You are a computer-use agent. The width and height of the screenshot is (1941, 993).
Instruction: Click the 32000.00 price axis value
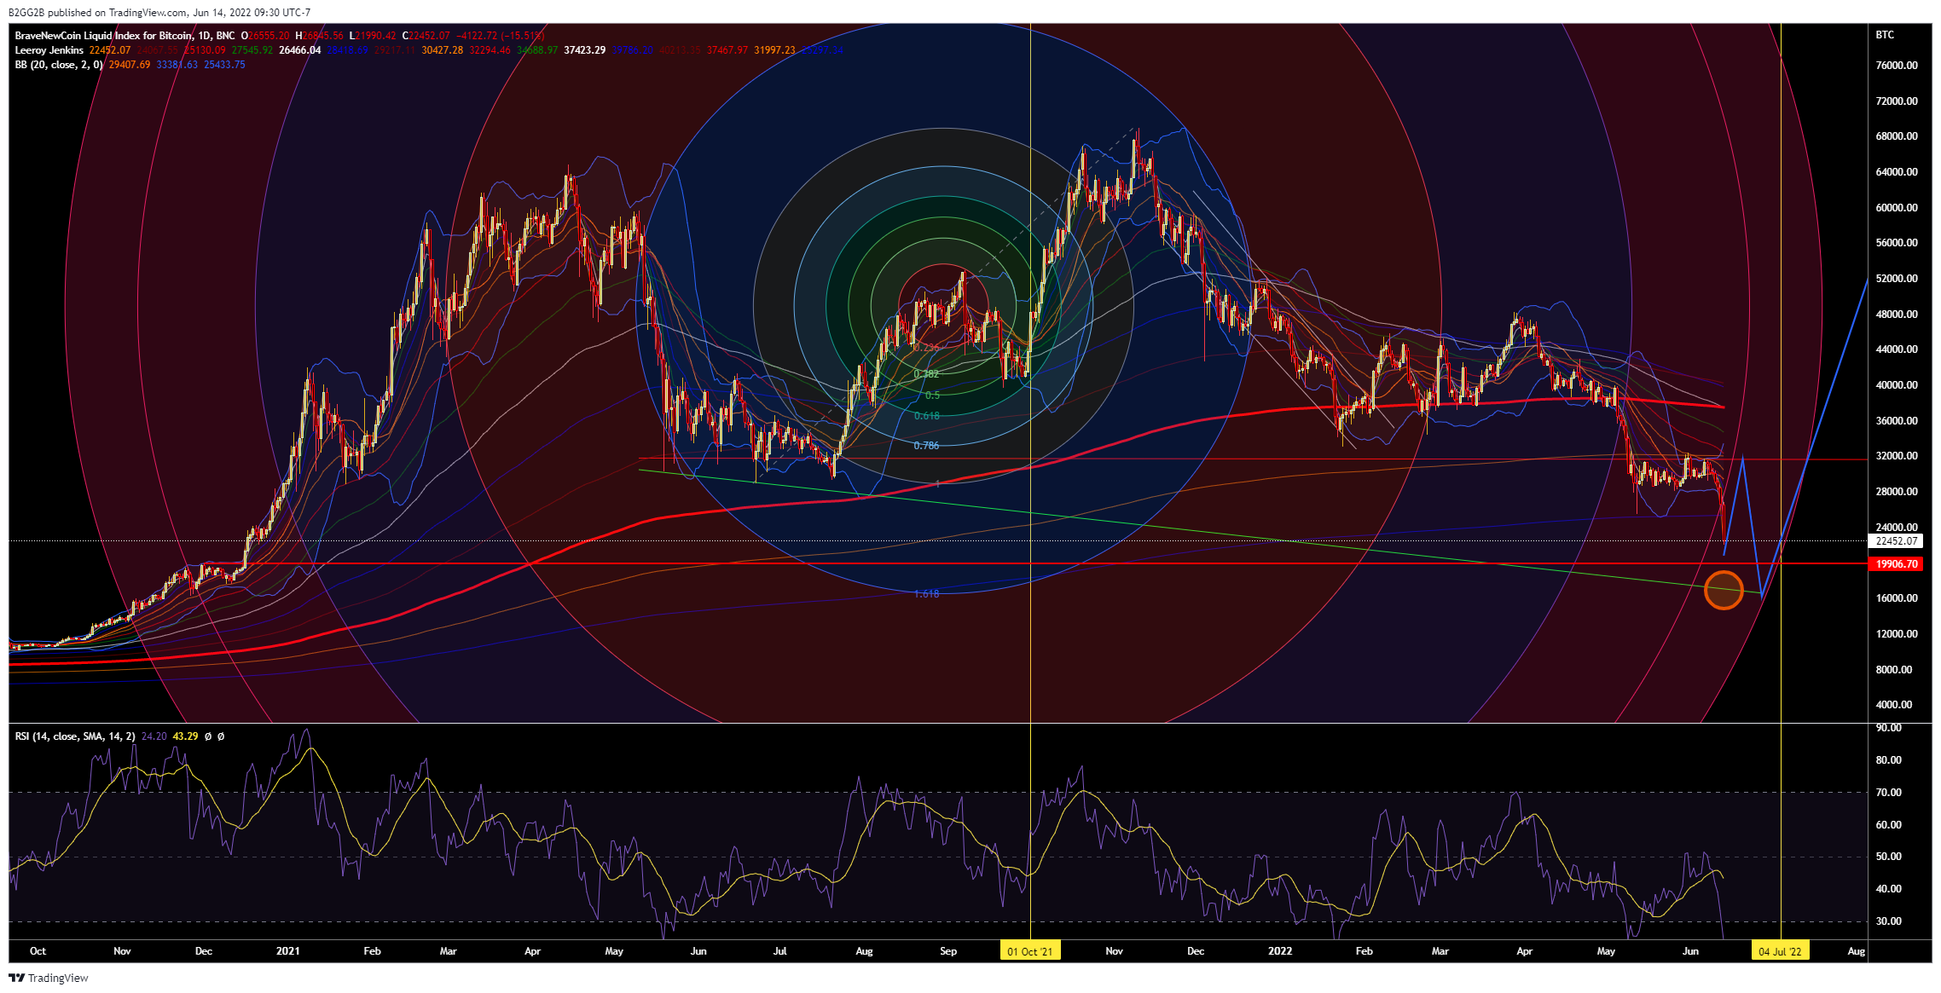click(x=1897, y=456)
